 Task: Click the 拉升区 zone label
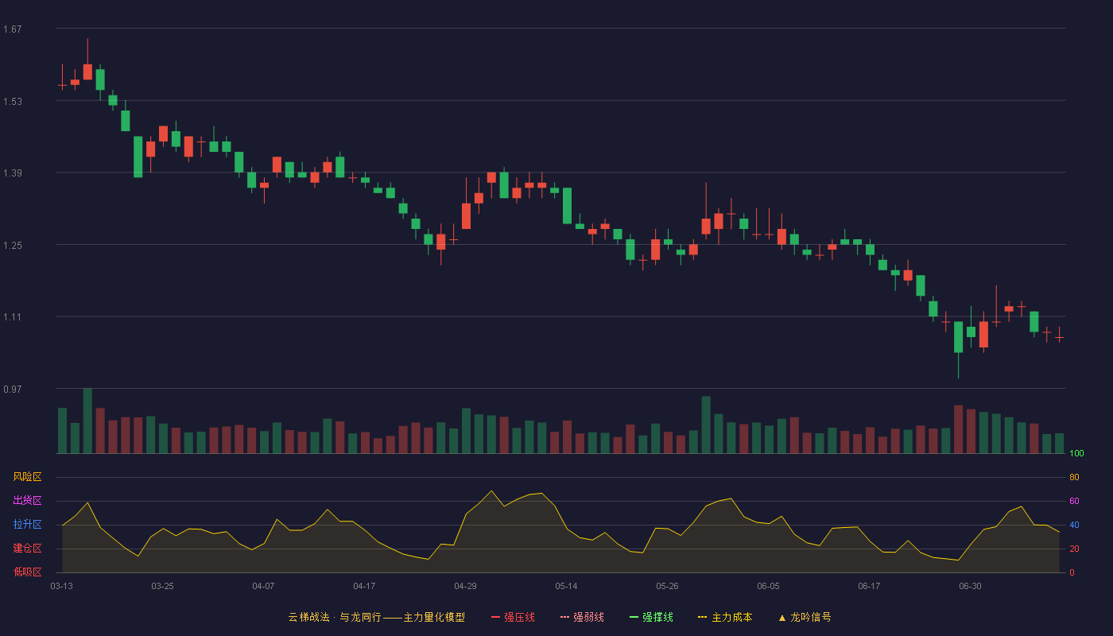pos(27,525)
